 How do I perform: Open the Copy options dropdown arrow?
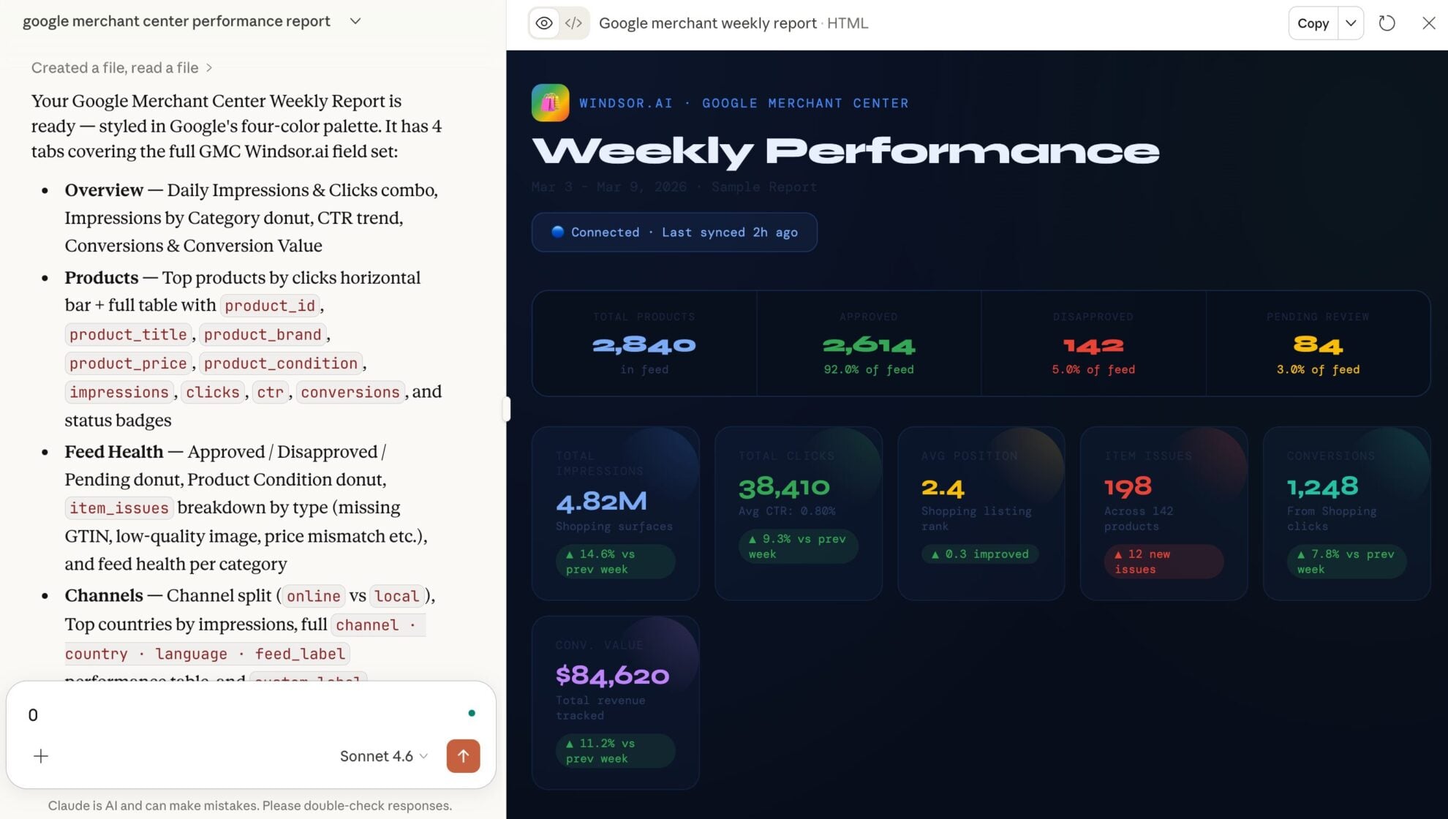coord(1351,23)
